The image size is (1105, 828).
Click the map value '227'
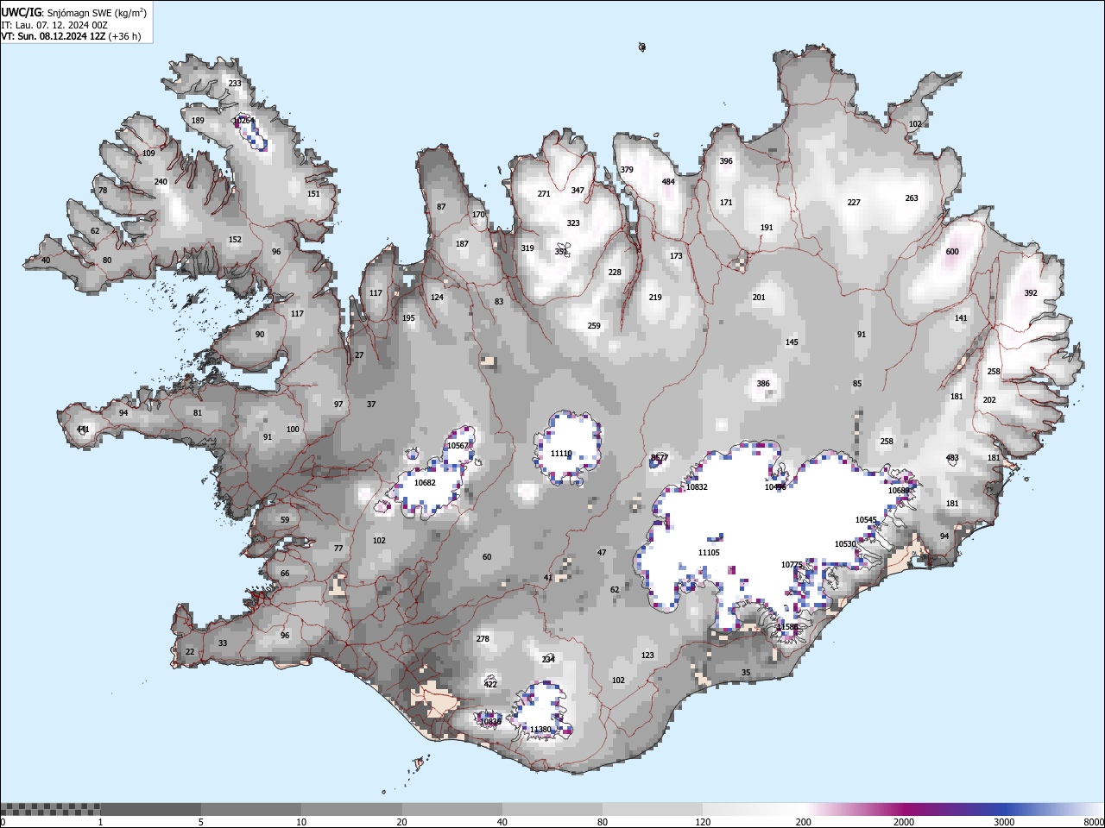tap(854, 203)
